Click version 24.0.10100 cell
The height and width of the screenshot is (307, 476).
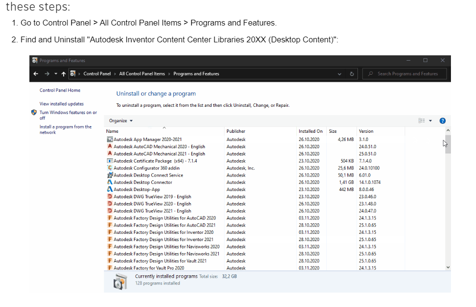click(x=369, y=168)
